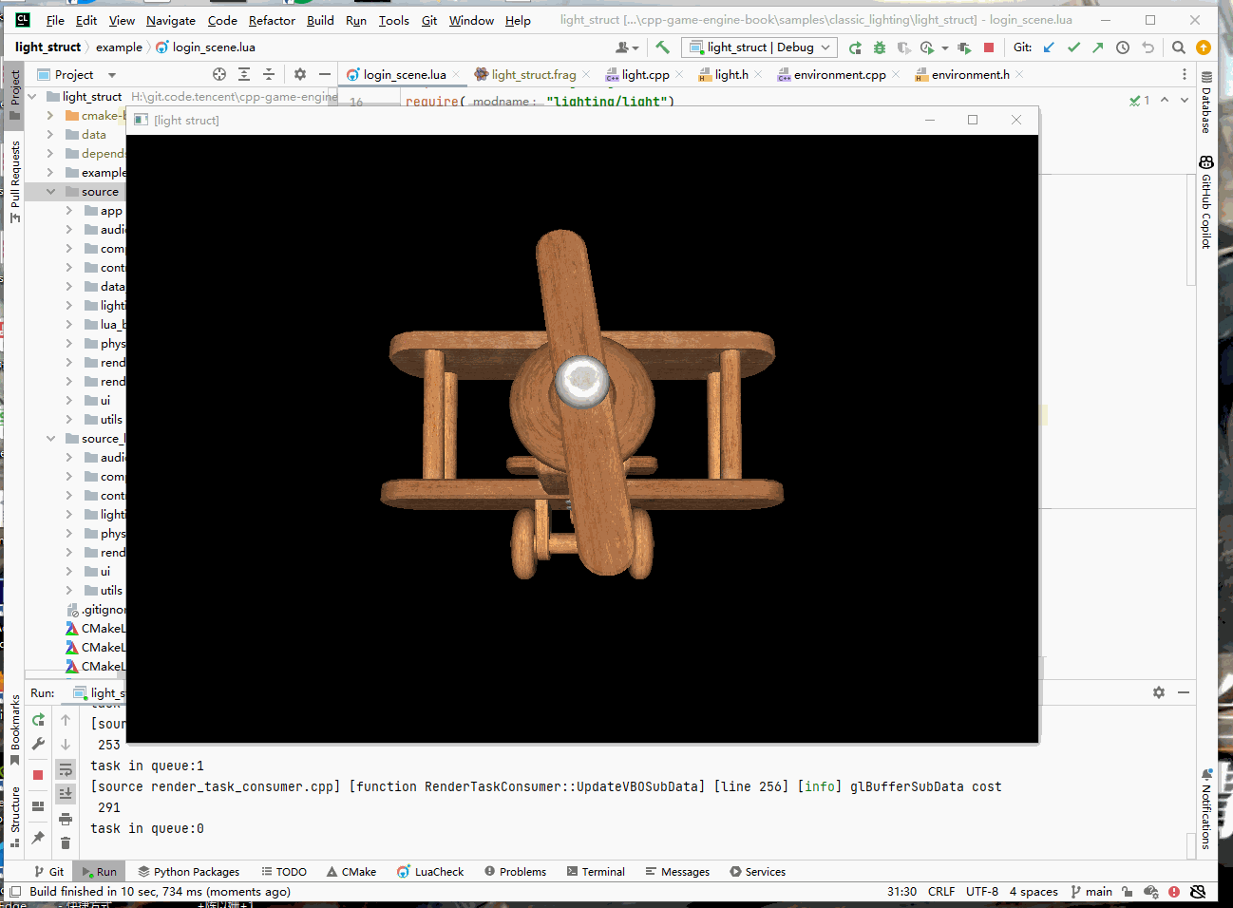Switch to light.h editor tab
Image resolution: width=1233 pixels, height=908 pixels.
(731, 74)
